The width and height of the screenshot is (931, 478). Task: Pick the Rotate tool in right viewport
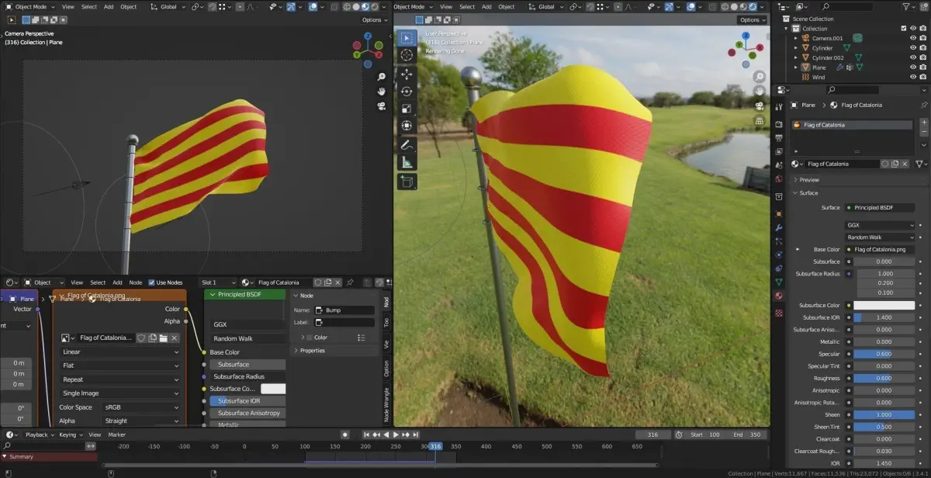coord(407,91)
